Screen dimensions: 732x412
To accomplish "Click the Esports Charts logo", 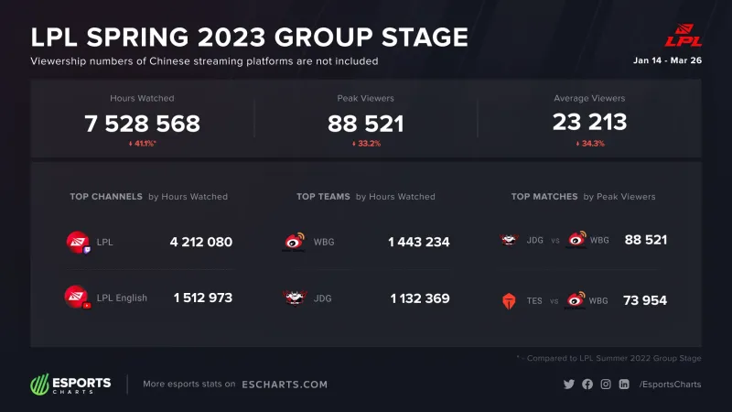I will point(71,384).
